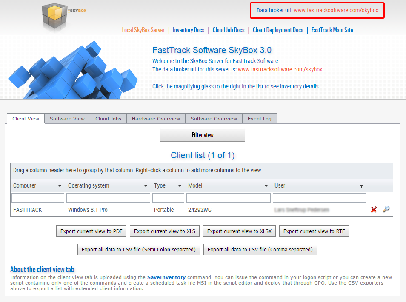
Task: Export current view to XLSX
Action: [x=239, y=231]
